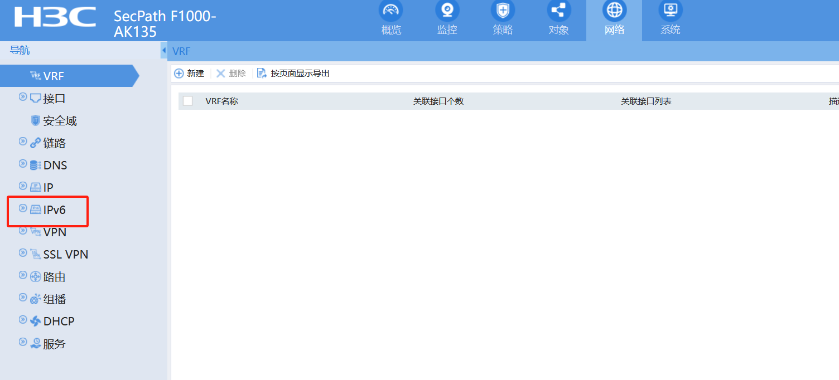
Task: Sort by 关联接口个数 column header
Action: tap(438, 101)
